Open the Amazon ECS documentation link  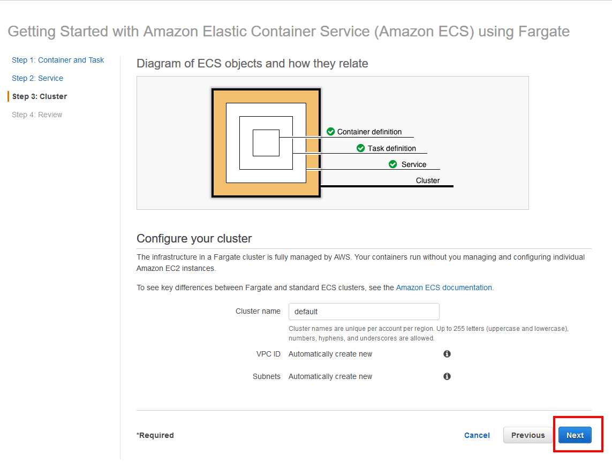tap(443, 287)
